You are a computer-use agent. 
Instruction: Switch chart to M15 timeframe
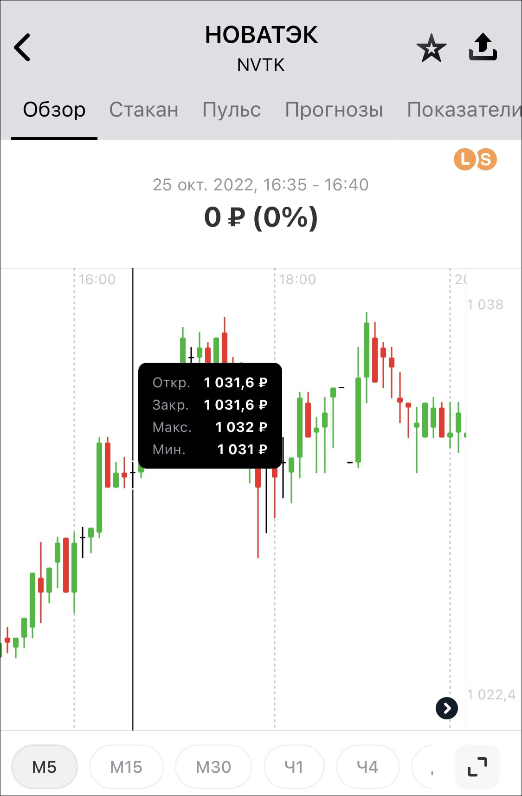pyautogui.click(x=126, y=767)
